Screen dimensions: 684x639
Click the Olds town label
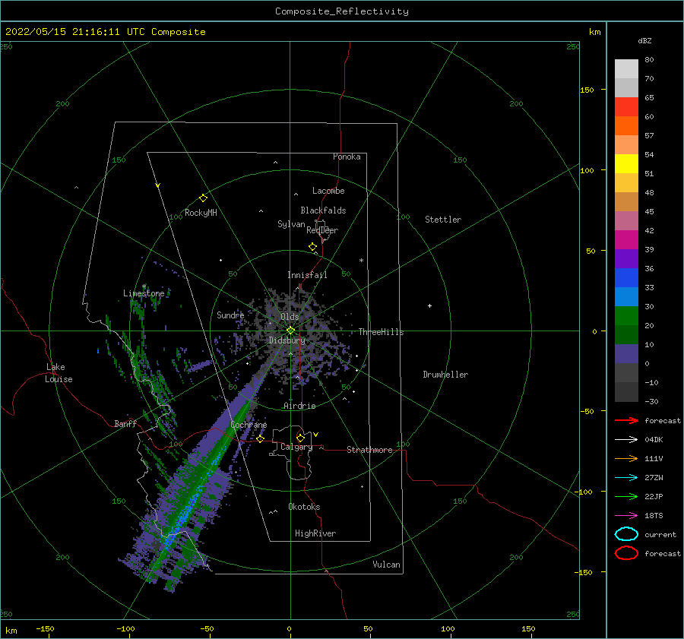290,317
